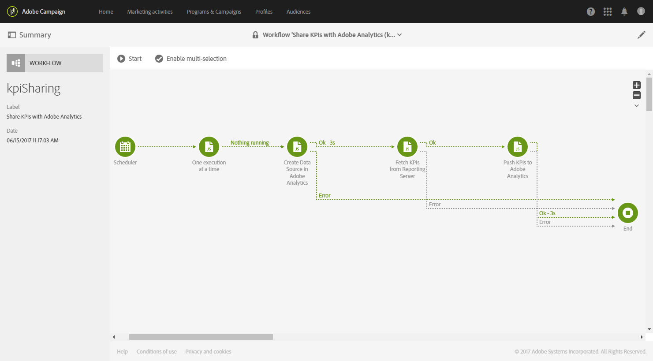Open the notifications bell icon
Screen dimensions: 653x361
(624, 12)
